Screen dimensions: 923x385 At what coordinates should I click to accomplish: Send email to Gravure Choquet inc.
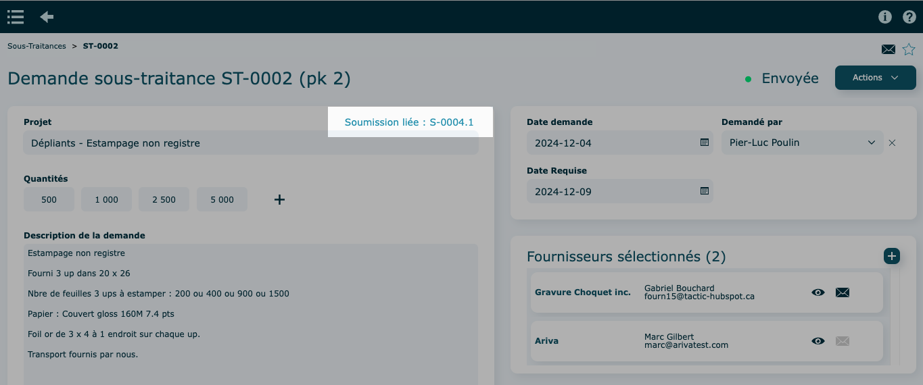(842, 292)
